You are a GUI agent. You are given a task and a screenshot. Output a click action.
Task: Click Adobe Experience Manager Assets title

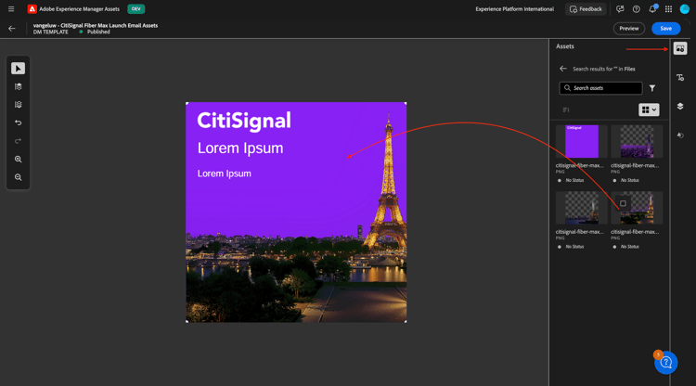[x=80, y=9]
